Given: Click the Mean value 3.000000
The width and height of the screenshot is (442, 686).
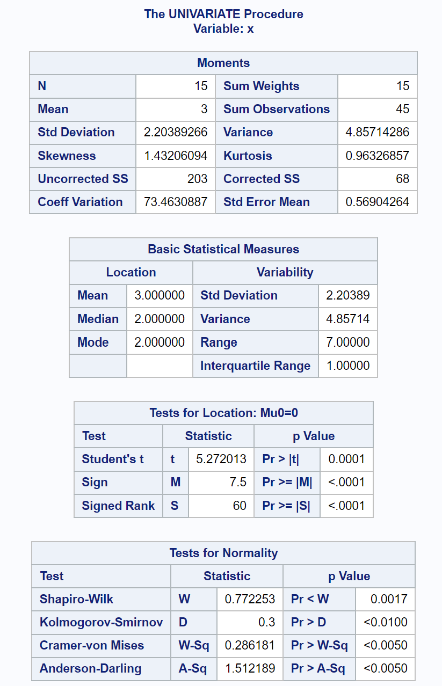Looking at the screenshot, I should (160, 295).
